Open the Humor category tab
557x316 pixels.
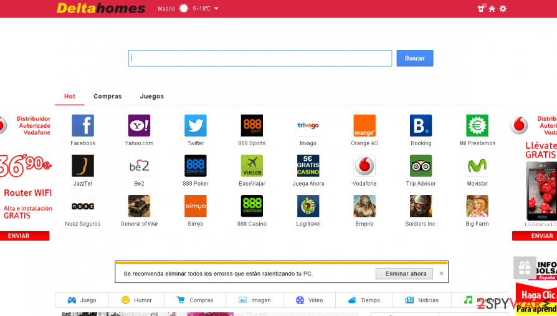136,300
